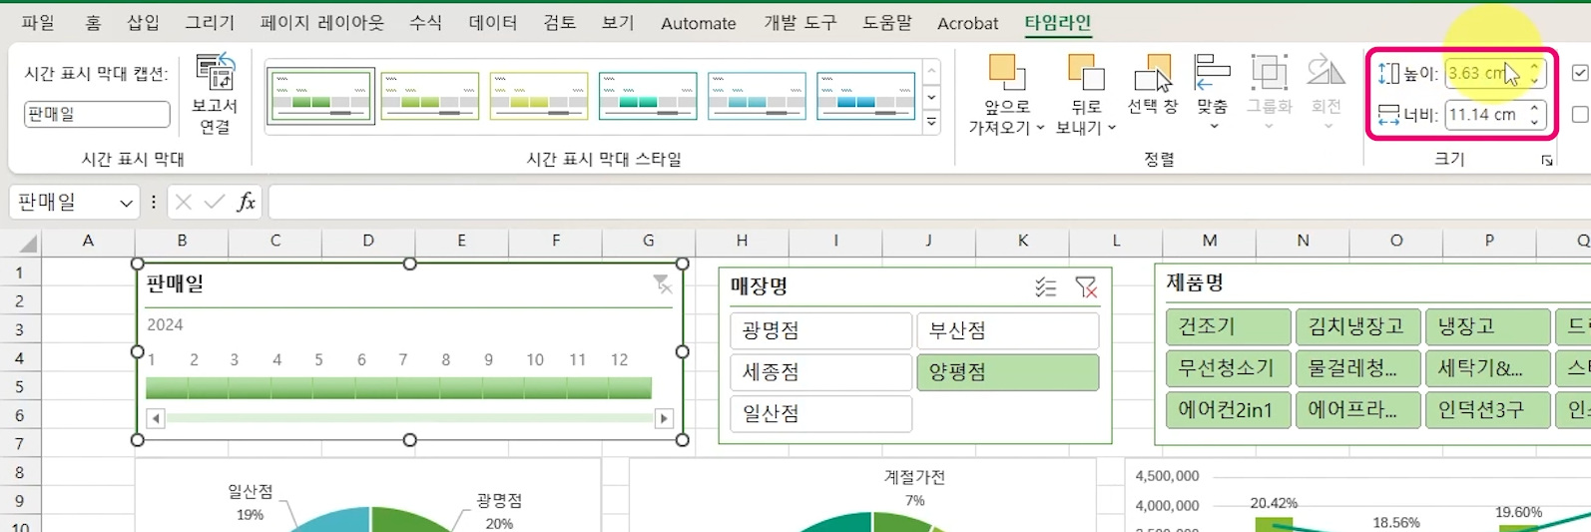Click the select-all corner of the sheet
Image resolution: width=1591 pixels, height=532 pixels.
pos(27,243)
